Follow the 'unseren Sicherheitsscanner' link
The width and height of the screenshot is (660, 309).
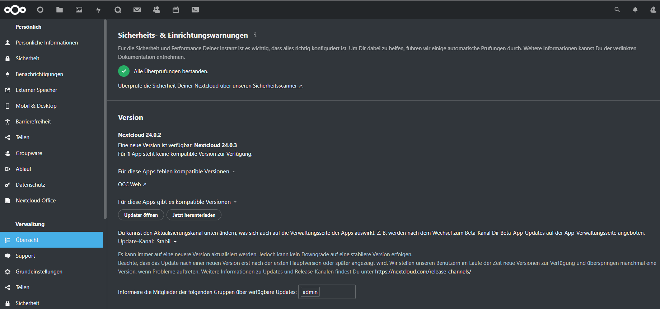pos(267,86)
